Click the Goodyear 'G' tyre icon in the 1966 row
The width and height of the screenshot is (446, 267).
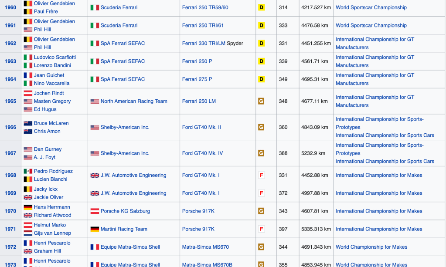[261, 127]
